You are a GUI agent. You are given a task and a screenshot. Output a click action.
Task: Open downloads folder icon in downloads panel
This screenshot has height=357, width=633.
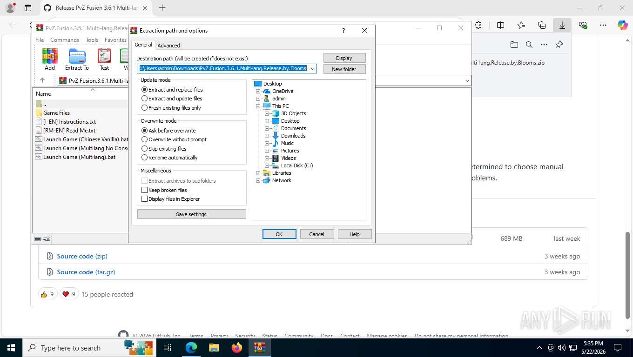[514, 45]
